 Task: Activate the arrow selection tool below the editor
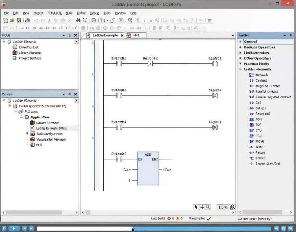[196, 207]
